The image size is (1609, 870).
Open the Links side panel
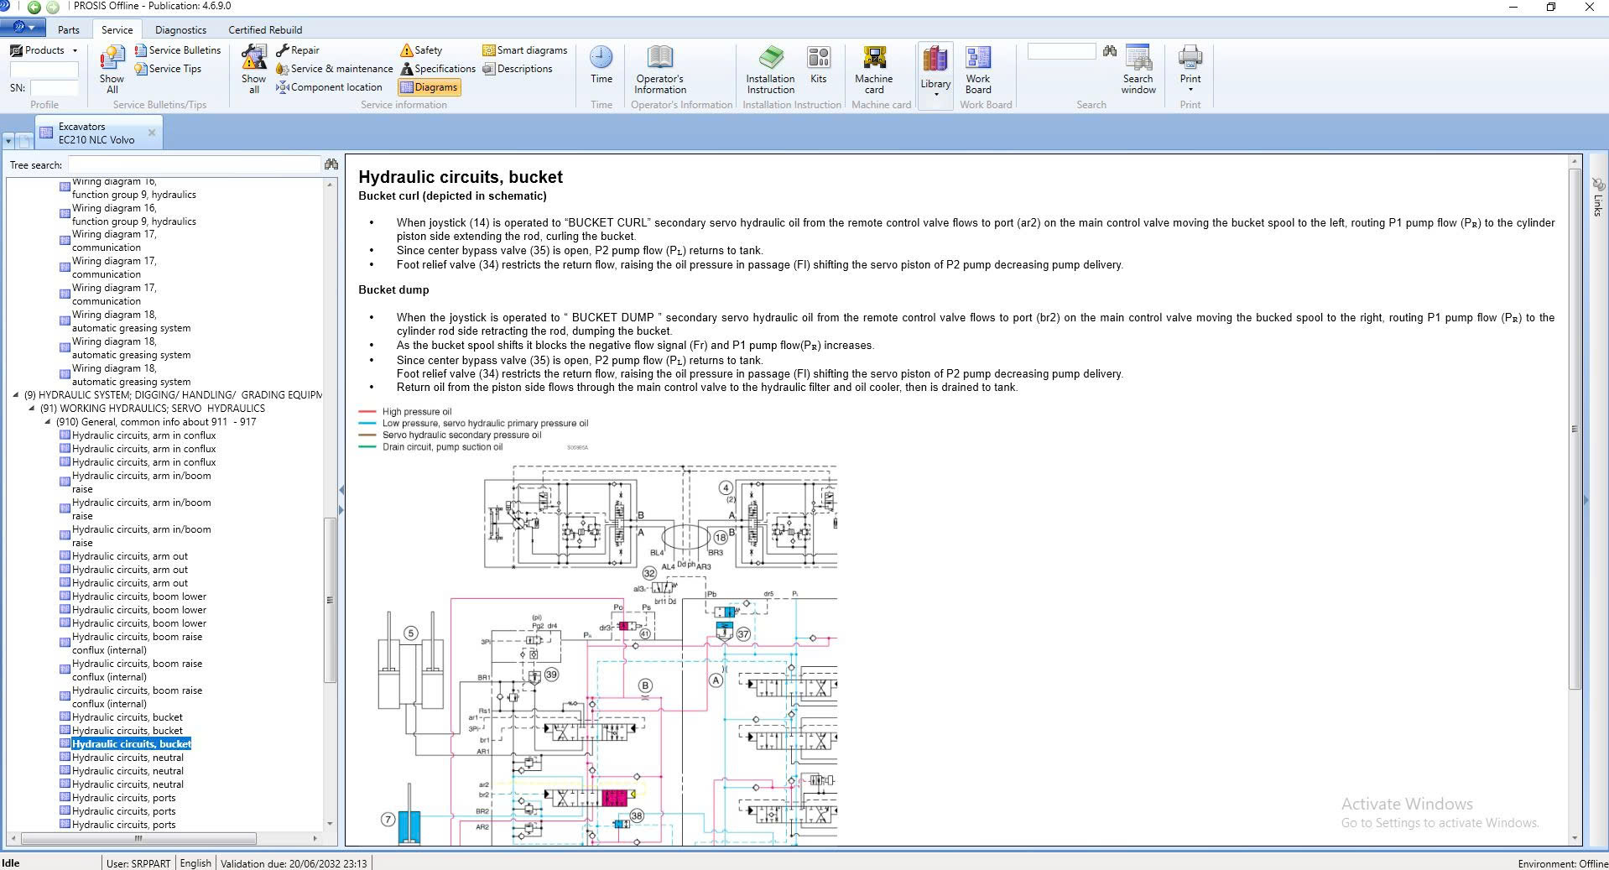point(1598,197)
